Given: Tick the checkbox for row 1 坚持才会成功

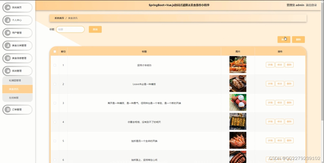Looking at the screenshot, I should pyautogui.click(x=55, y=65).
